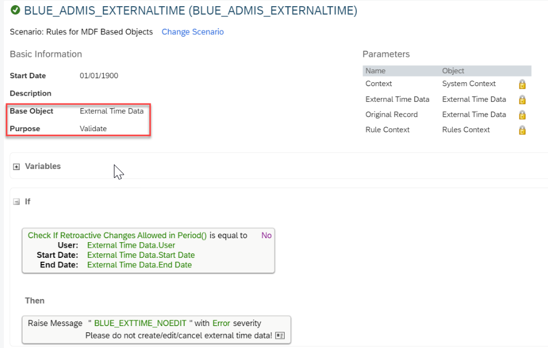Viewport: 548px width, 348px height.
Task: Click the lock icon for Rule Context parameter
Action: (x=522, y=130)
